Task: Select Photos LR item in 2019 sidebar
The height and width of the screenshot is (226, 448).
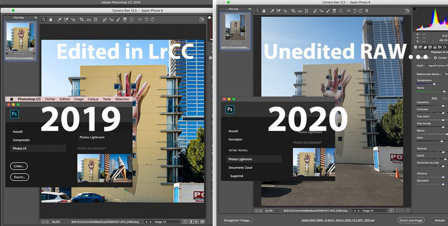Action: pyautogui.click(x=38, y=148)
